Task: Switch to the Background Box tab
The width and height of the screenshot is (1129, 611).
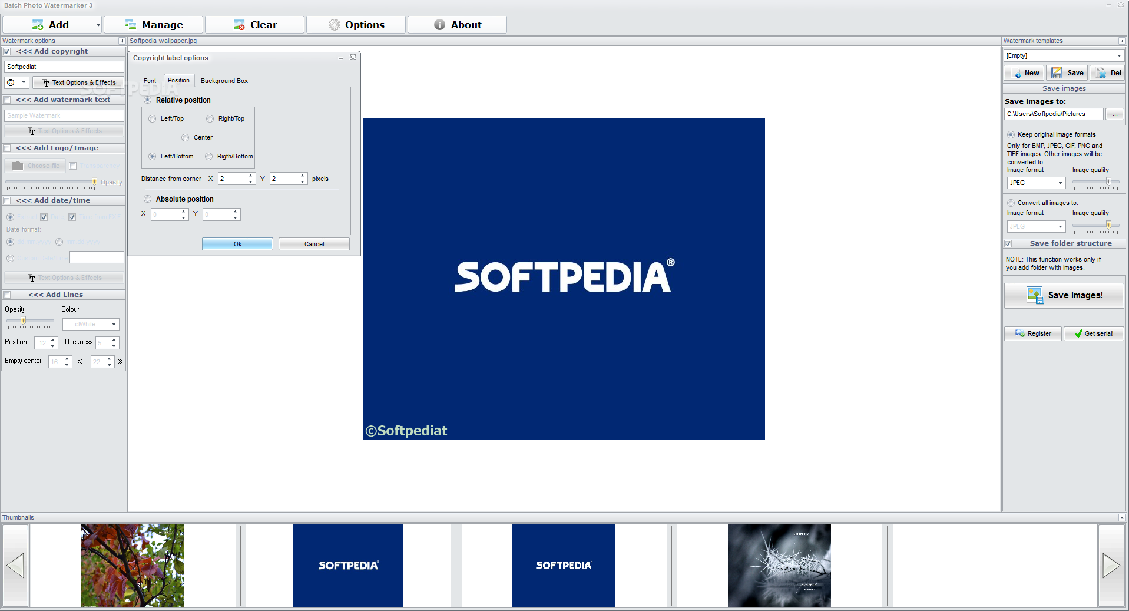Action: [x=224, y=81]
